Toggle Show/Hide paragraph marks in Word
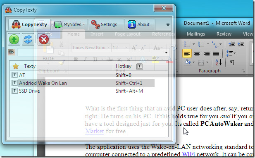255x158 pixels. tap(232, 62)
